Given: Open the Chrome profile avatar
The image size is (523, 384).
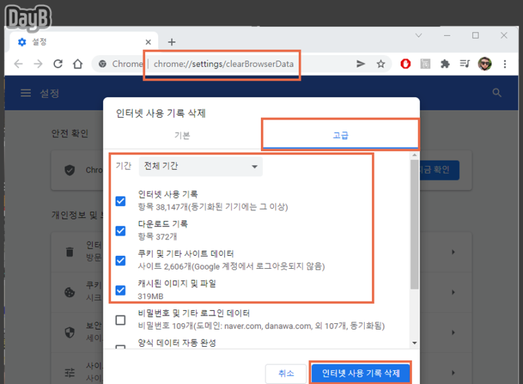Looking at the screenshot, I should click(x=485, y=63).
